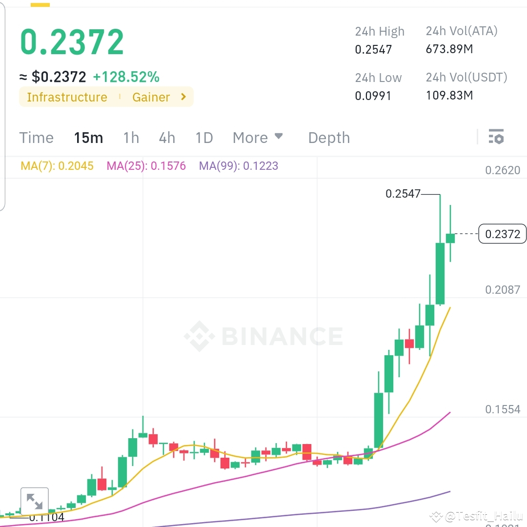Select the 15m timeframe
The height and width of the screenshot is (527, 527).
click(x=88, y=138)
